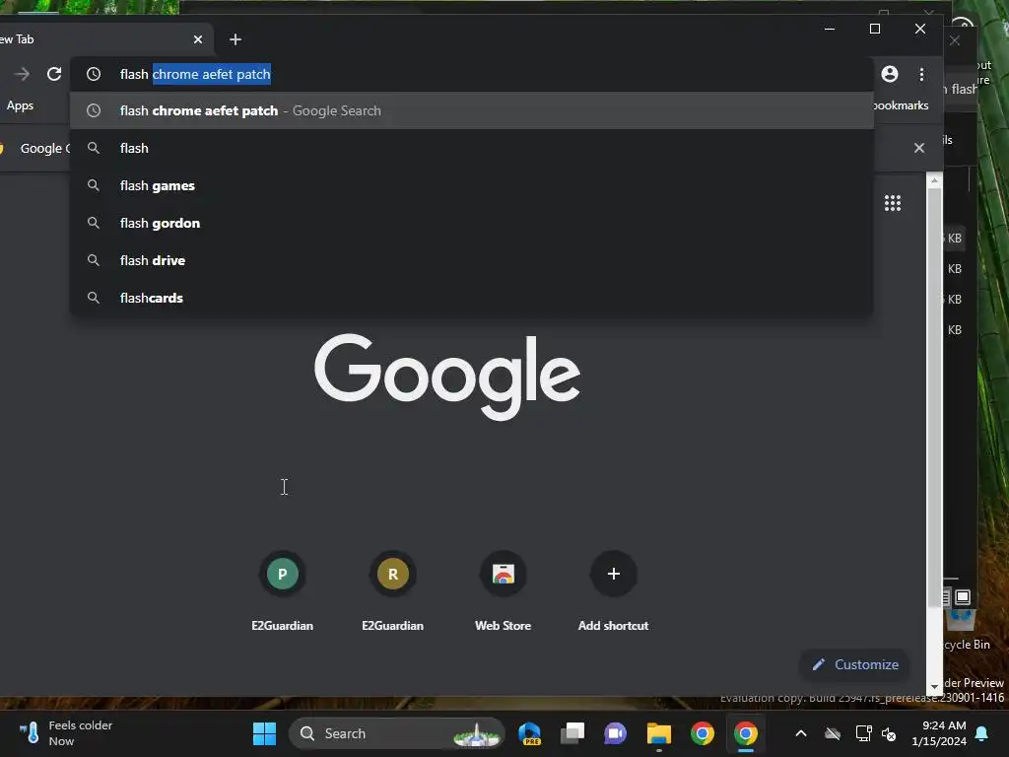The image size is (1009, 757).
Task: Open notifications via the bell icon
Action: click(x=982, y=733)
